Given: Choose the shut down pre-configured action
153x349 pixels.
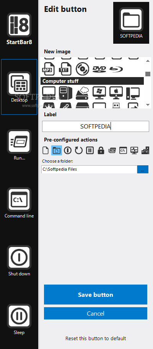Looking at the screenshot, I should pyautogui.click(x=68, y=150).
